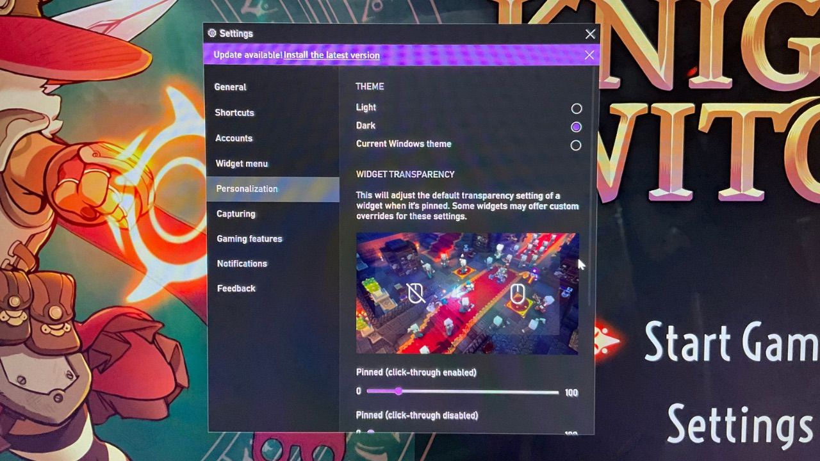Dismiss the update available banner
The image size is (820, 461).
point(589,55)
